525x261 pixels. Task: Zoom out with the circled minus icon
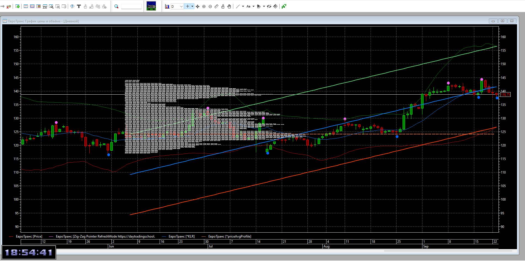[210, 6]
